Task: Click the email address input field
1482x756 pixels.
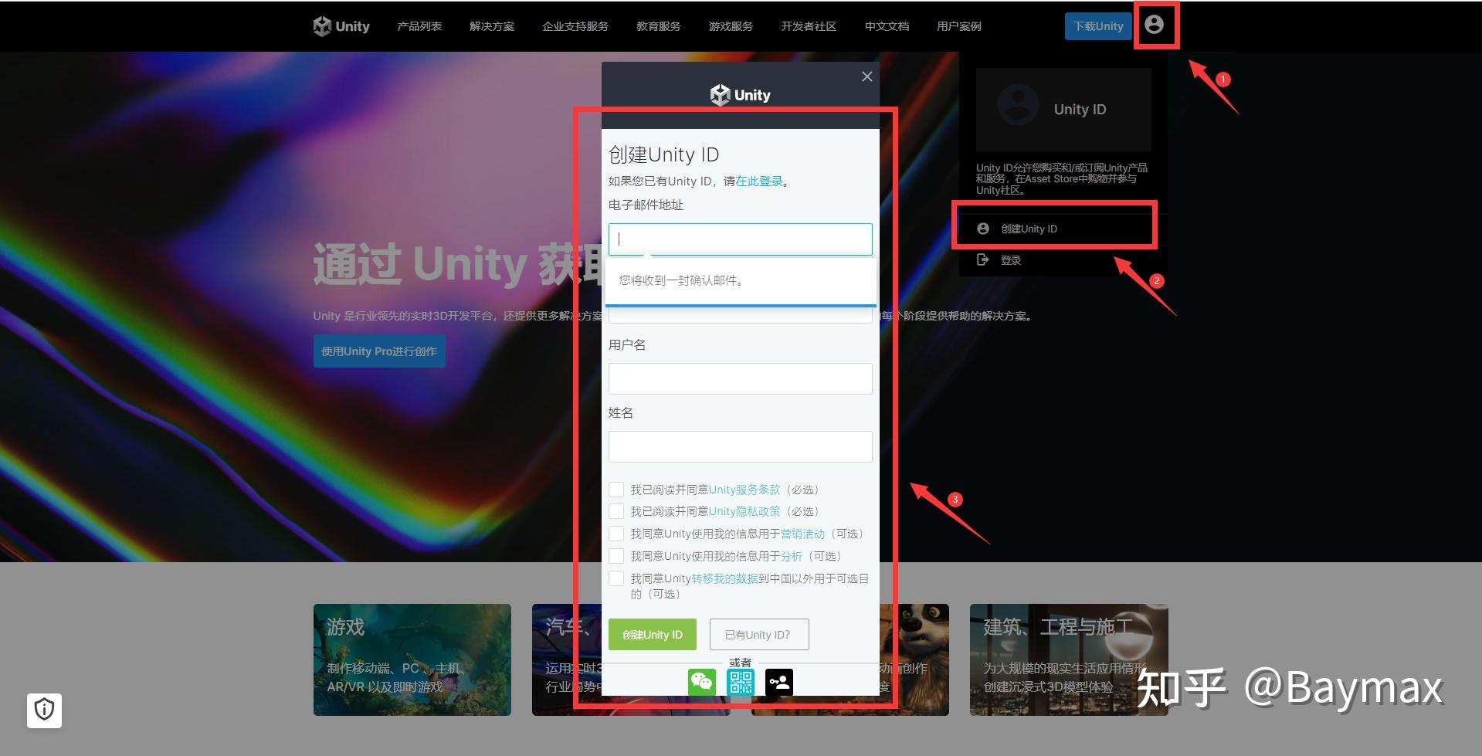Action: pyautogui.click(x=740, y=239)
